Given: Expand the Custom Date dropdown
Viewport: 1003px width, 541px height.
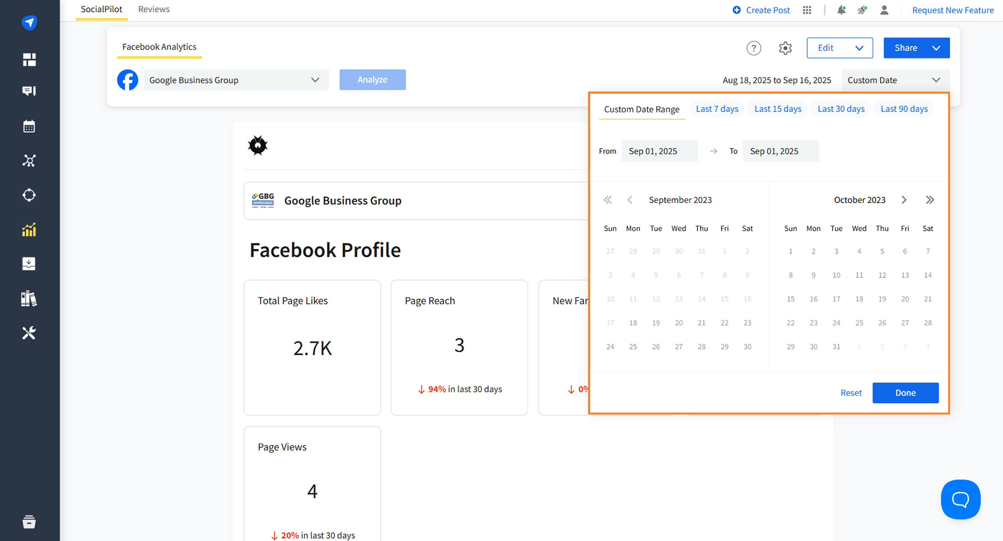Looking at the screenshot, I should click(x=896, y=80).
